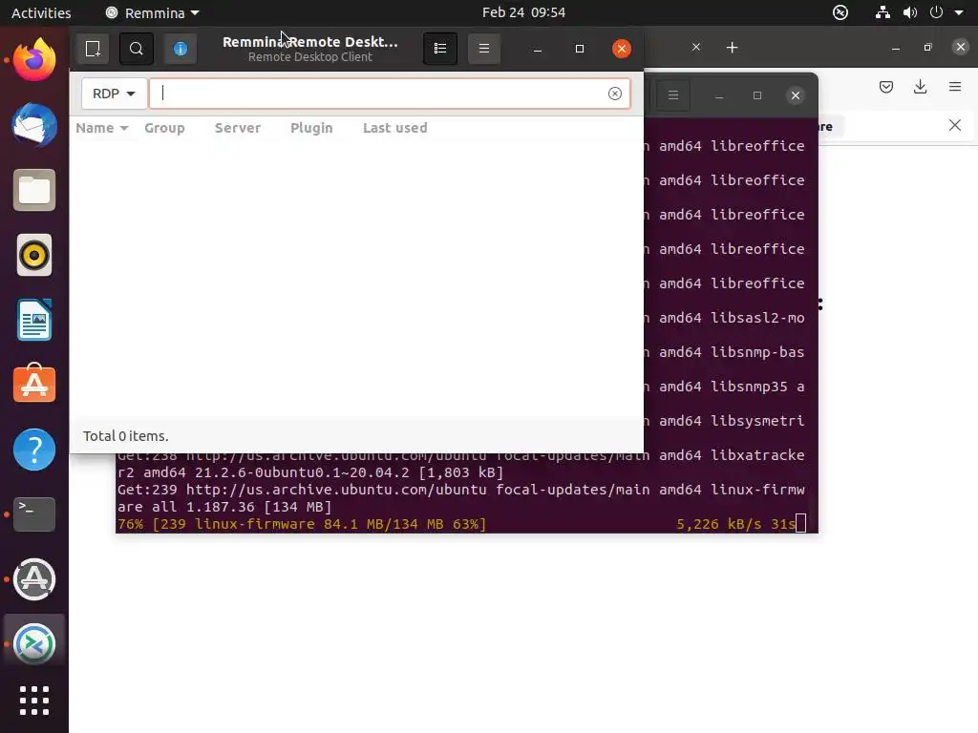
Task: Open the clock and calendar panel
Action: tap(524, 12)
